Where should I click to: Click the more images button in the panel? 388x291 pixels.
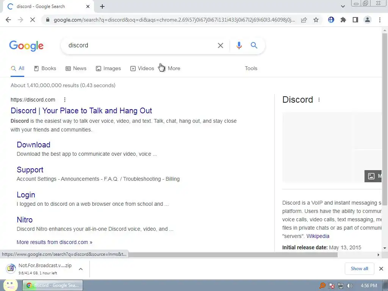tap(373, 176)
